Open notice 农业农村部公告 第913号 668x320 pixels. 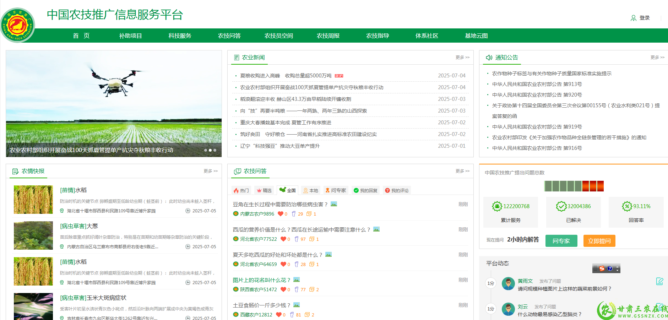click(x=537, y=84)
